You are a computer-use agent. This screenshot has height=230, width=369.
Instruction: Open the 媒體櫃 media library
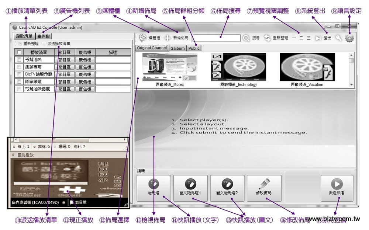click(x=143, y=38)
